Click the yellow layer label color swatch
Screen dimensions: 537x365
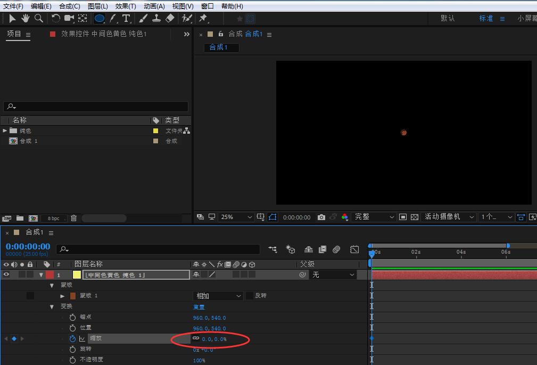pos(77,275)
